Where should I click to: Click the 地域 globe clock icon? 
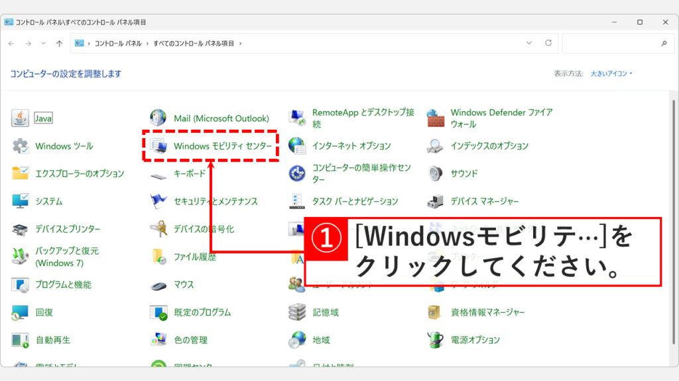tap(297, 340)
